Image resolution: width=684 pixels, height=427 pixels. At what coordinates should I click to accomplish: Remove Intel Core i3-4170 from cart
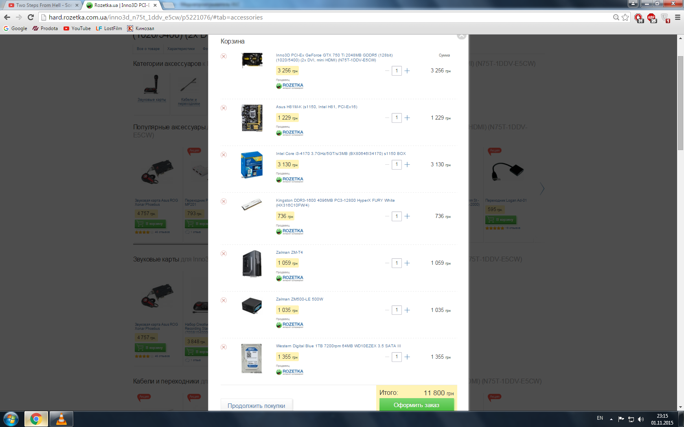224,155
